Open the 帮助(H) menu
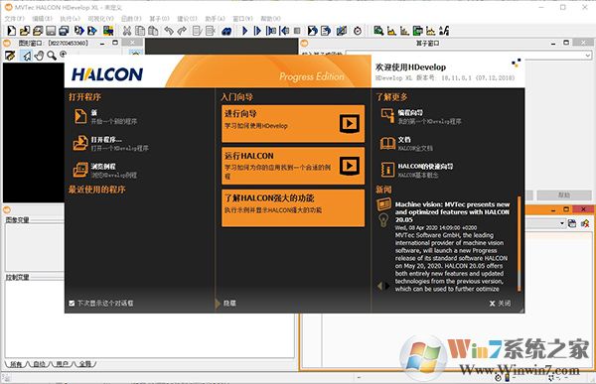Image resolution: width=596 pixels, height=384 pixels. pos(270,18)
